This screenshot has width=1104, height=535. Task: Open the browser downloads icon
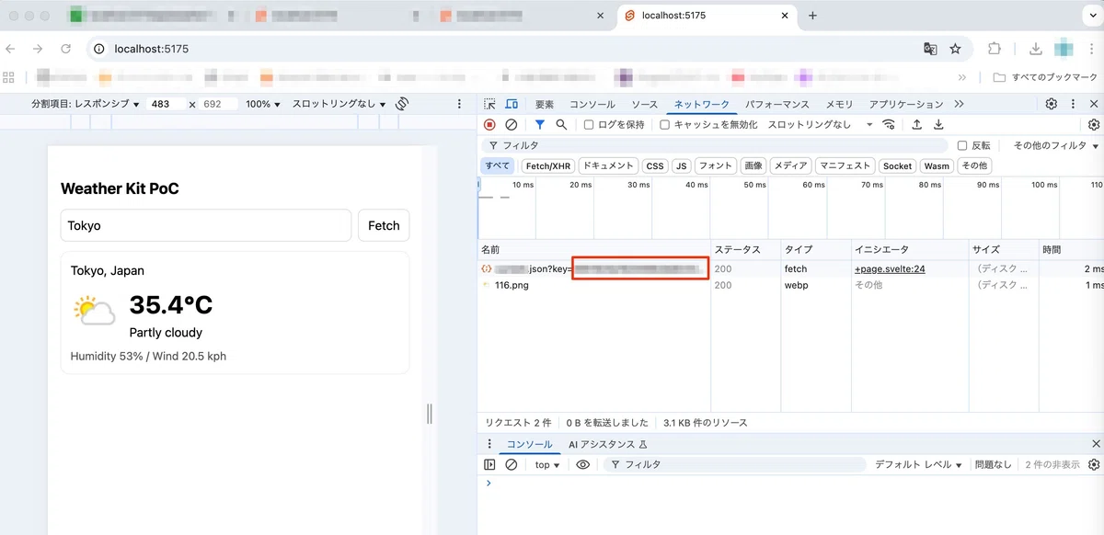tap(1036, 49)
